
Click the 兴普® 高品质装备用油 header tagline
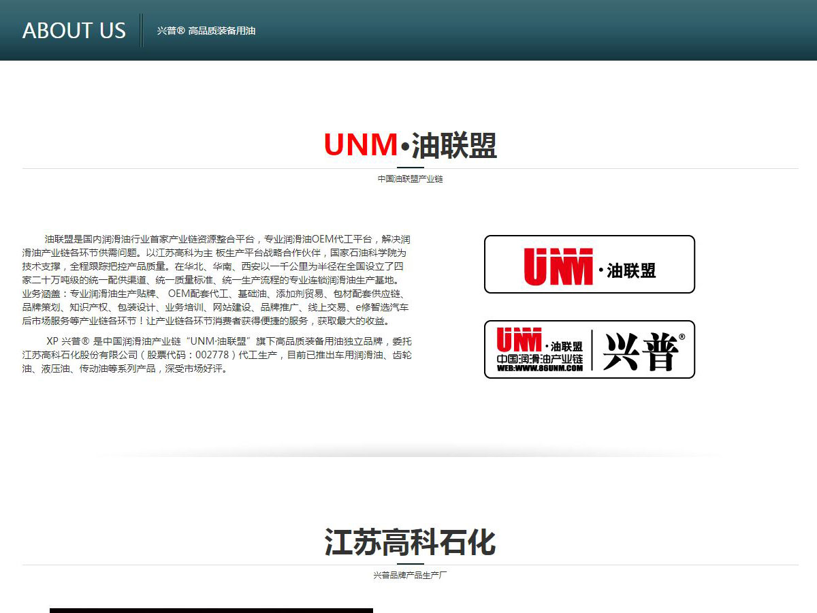point(206,31)
